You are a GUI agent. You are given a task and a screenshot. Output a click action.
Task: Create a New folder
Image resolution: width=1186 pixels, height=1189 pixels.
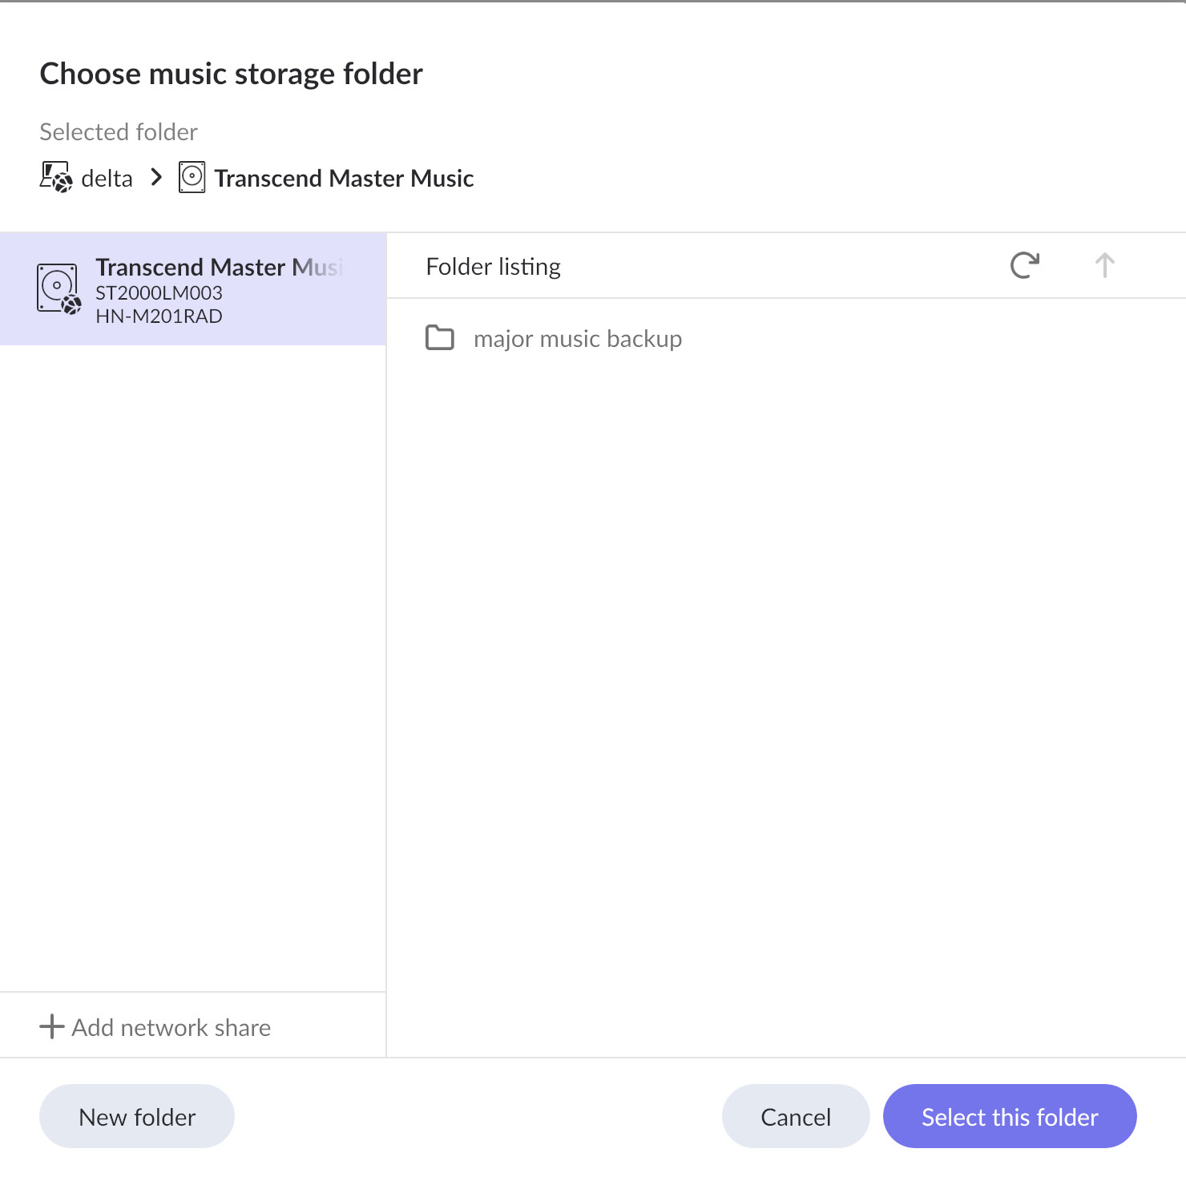point(137,1116)
